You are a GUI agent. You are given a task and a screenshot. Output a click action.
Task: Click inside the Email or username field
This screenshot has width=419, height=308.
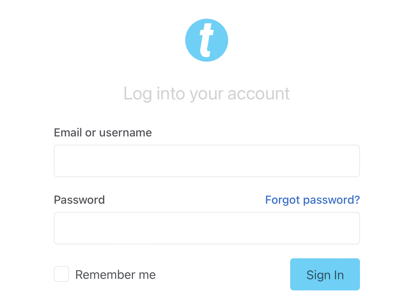point(207,161)
